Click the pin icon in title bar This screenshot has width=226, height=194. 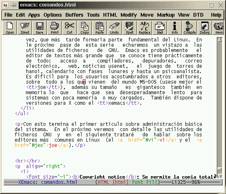(x=13, y=5)
